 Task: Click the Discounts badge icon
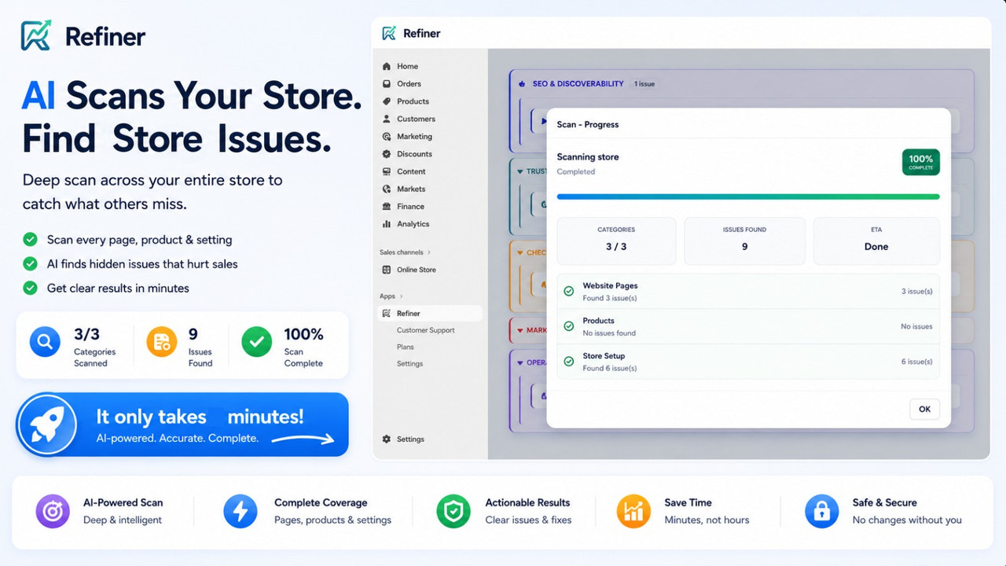(387, 154)
